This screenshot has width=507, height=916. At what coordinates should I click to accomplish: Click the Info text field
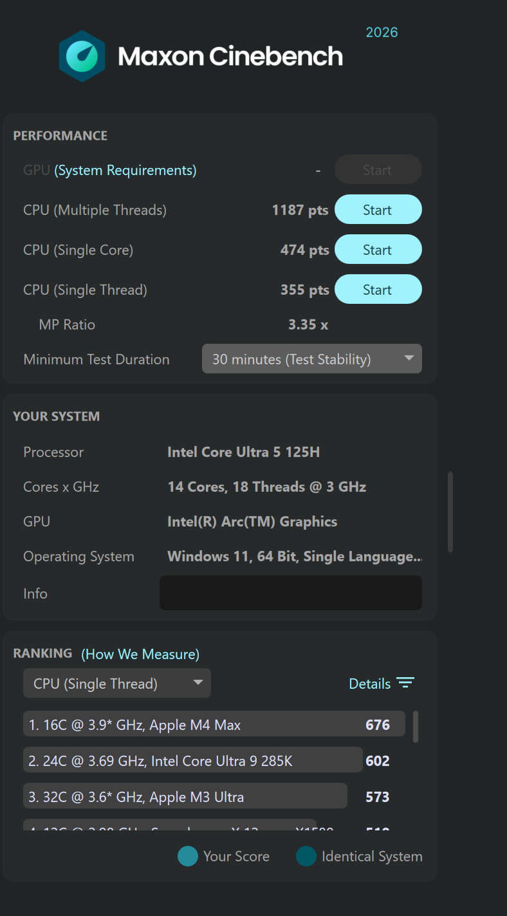(x=291, y=593)
